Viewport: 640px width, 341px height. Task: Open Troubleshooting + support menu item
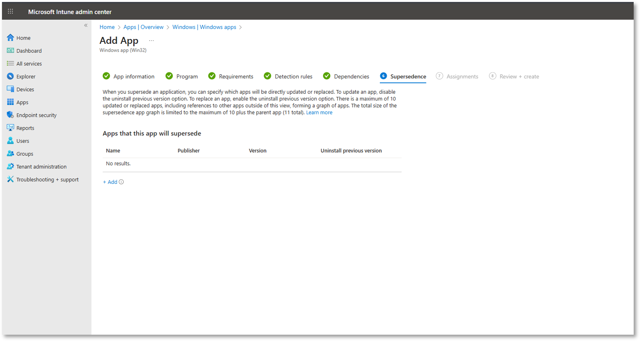(47, 179)
